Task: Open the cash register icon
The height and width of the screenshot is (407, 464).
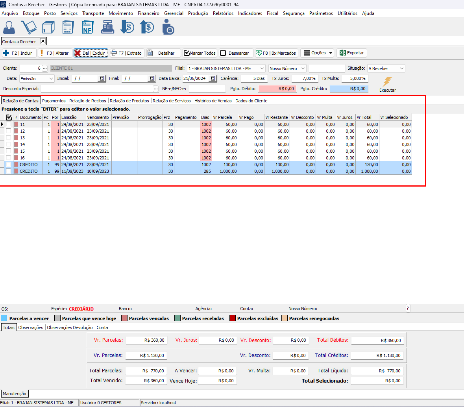Action: tap(107, 28)
